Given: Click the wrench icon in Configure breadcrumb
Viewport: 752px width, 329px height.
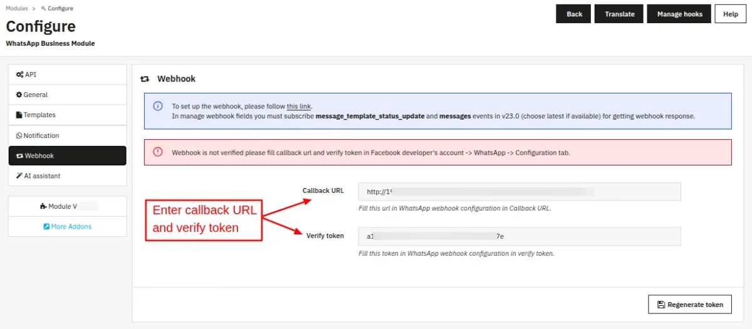Looking at the screenshot, I should (x=43, y=8).
